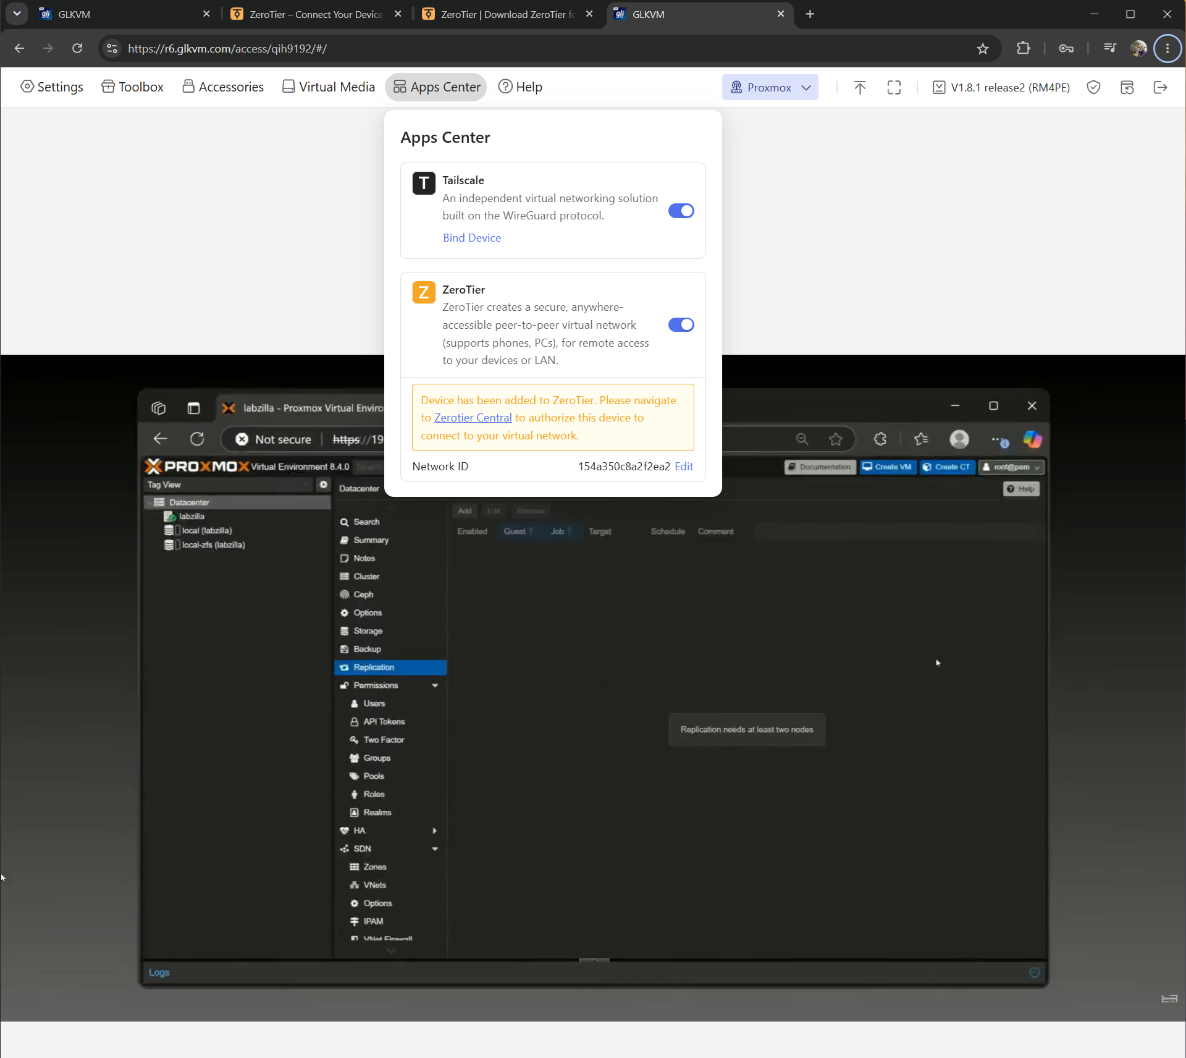Open the browser extensions puzzle icon
1186x1058 pixels.
click(x=1024, y=48)
